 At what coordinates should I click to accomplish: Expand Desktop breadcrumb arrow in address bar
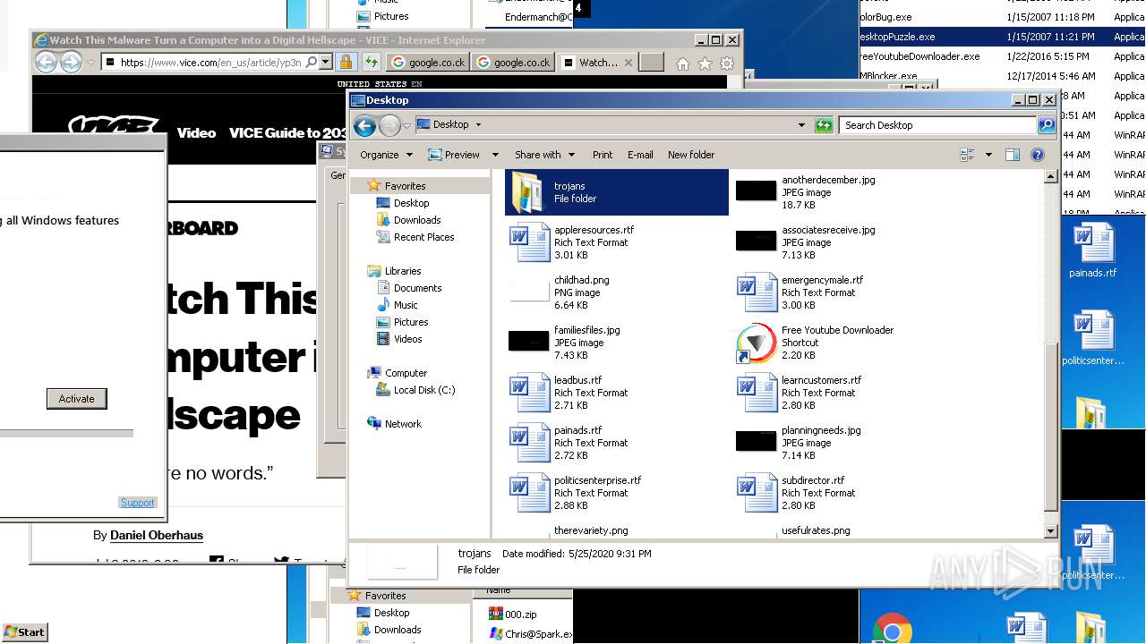coord(478,125)
